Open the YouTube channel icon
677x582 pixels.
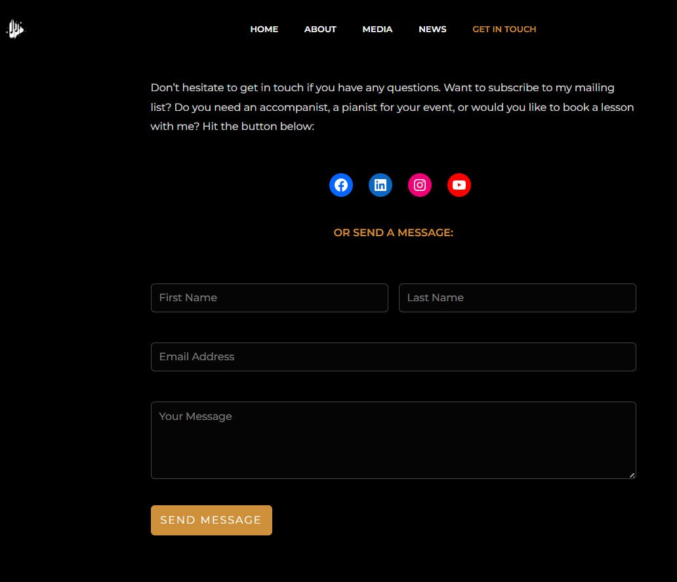(x=459, y=185)
